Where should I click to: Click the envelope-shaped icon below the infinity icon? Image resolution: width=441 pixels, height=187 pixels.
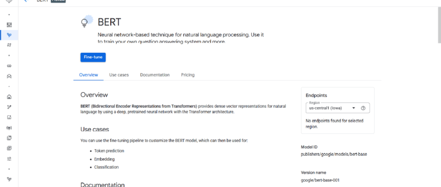coord(9,76)
